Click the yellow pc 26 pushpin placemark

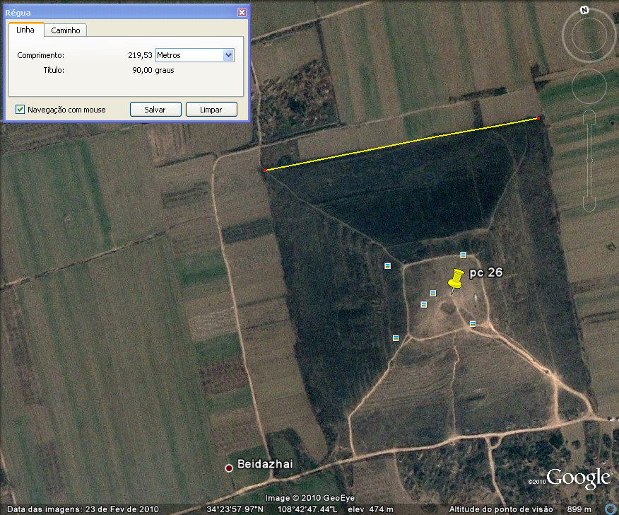(456, 279)
